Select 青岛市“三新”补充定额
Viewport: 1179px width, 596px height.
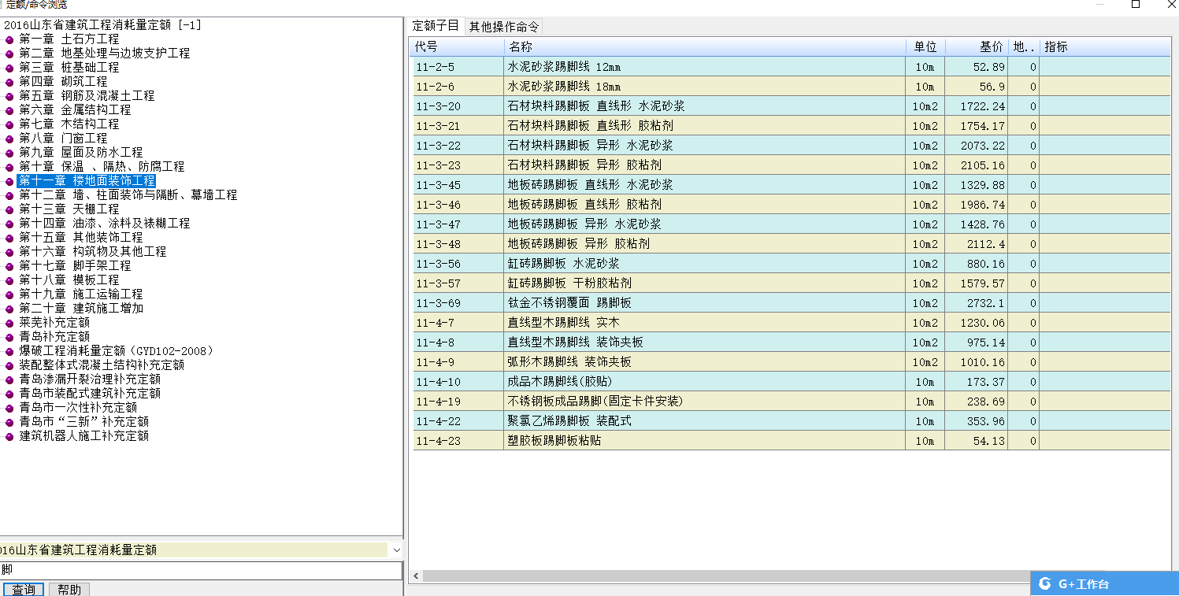84,422
